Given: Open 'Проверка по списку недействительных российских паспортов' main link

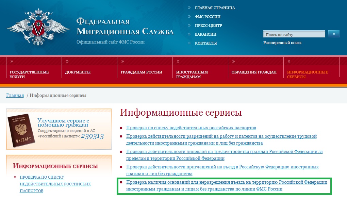Looking at the screenshot, I should 191,128.
